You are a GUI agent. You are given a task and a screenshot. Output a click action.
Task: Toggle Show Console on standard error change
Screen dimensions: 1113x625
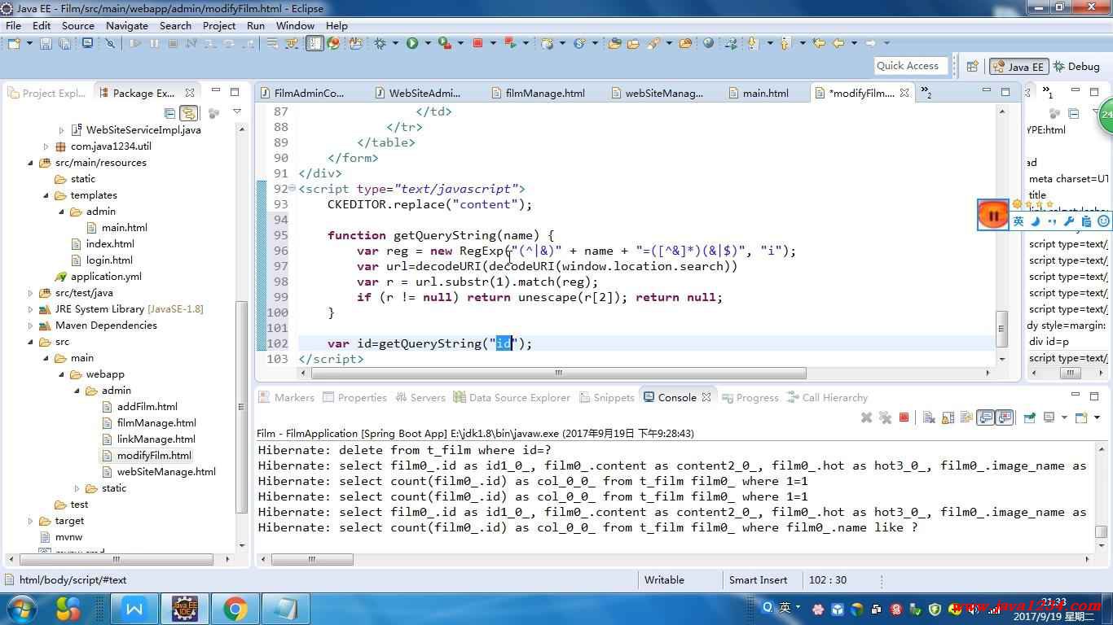point(1005,417)
